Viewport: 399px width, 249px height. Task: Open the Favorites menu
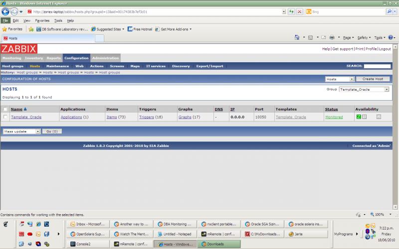pos(42,20)
